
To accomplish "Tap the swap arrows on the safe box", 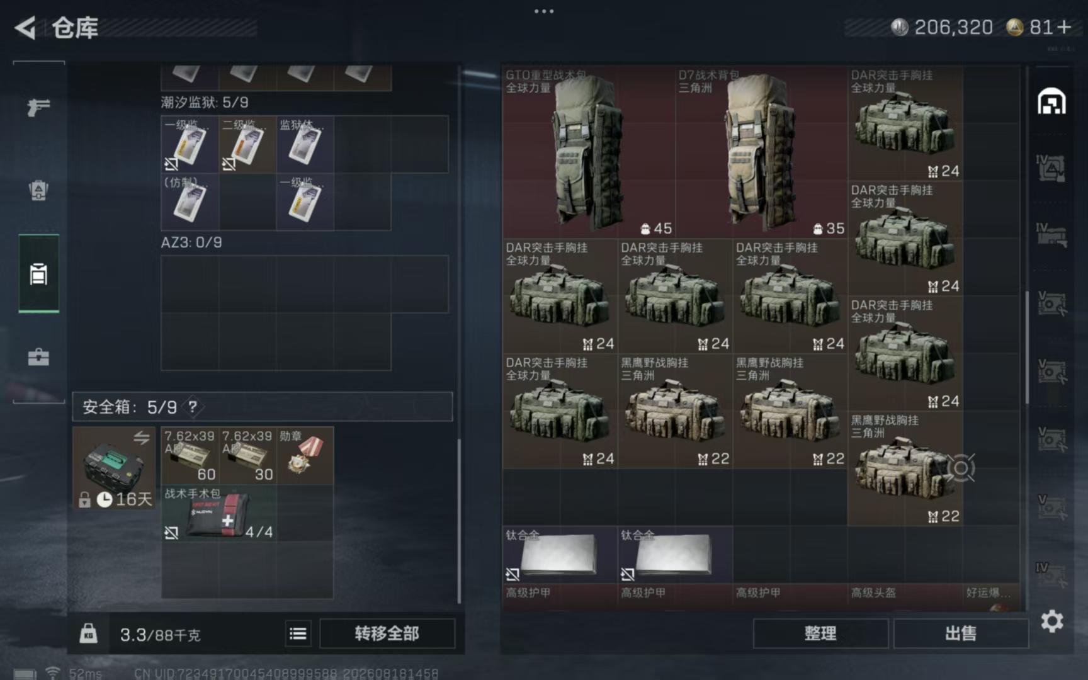I will [x=142, y=437].
